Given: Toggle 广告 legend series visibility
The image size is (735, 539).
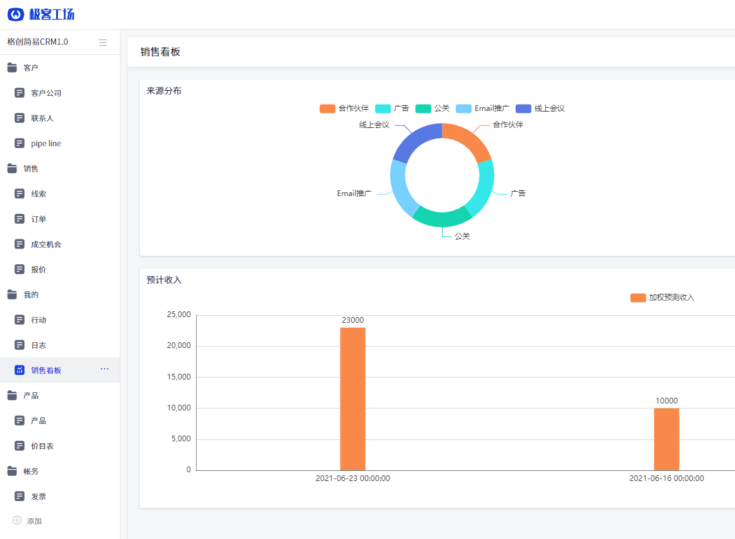Looking at the screenshot, I should pyautogui.click(x=391, y=108).
